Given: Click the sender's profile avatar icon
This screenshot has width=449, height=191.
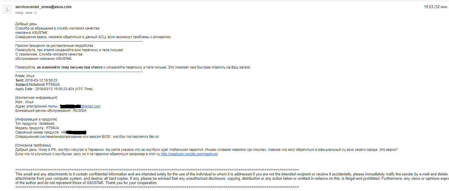Looking at the screenshot, I should point(7,10).
